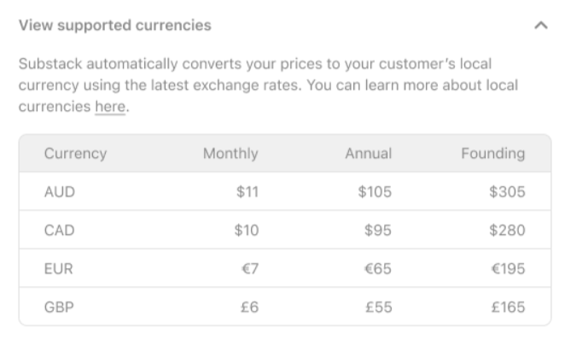This screenshot has width=565, height=340.
Task: Select the GBP currency row label
Action: coord(59,308)
